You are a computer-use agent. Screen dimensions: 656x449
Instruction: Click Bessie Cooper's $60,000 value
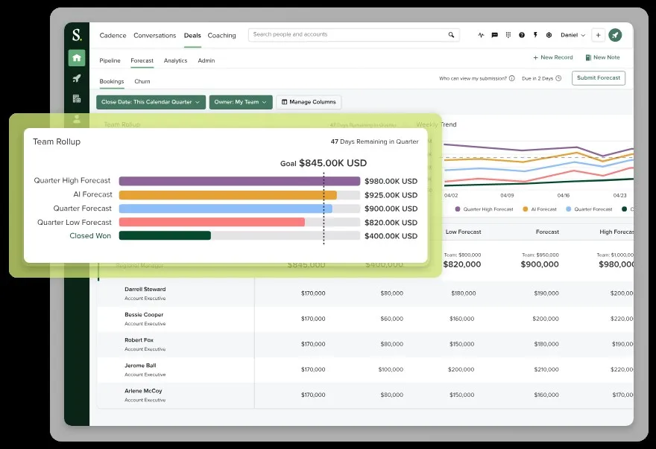point(392,319)
